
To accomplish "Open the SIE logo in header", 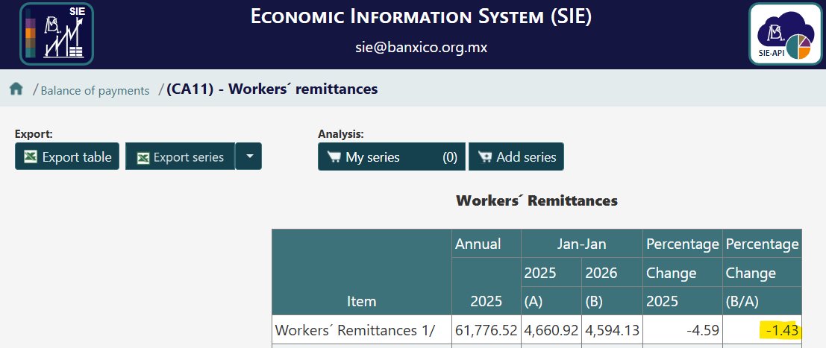I will click(57, 34).
